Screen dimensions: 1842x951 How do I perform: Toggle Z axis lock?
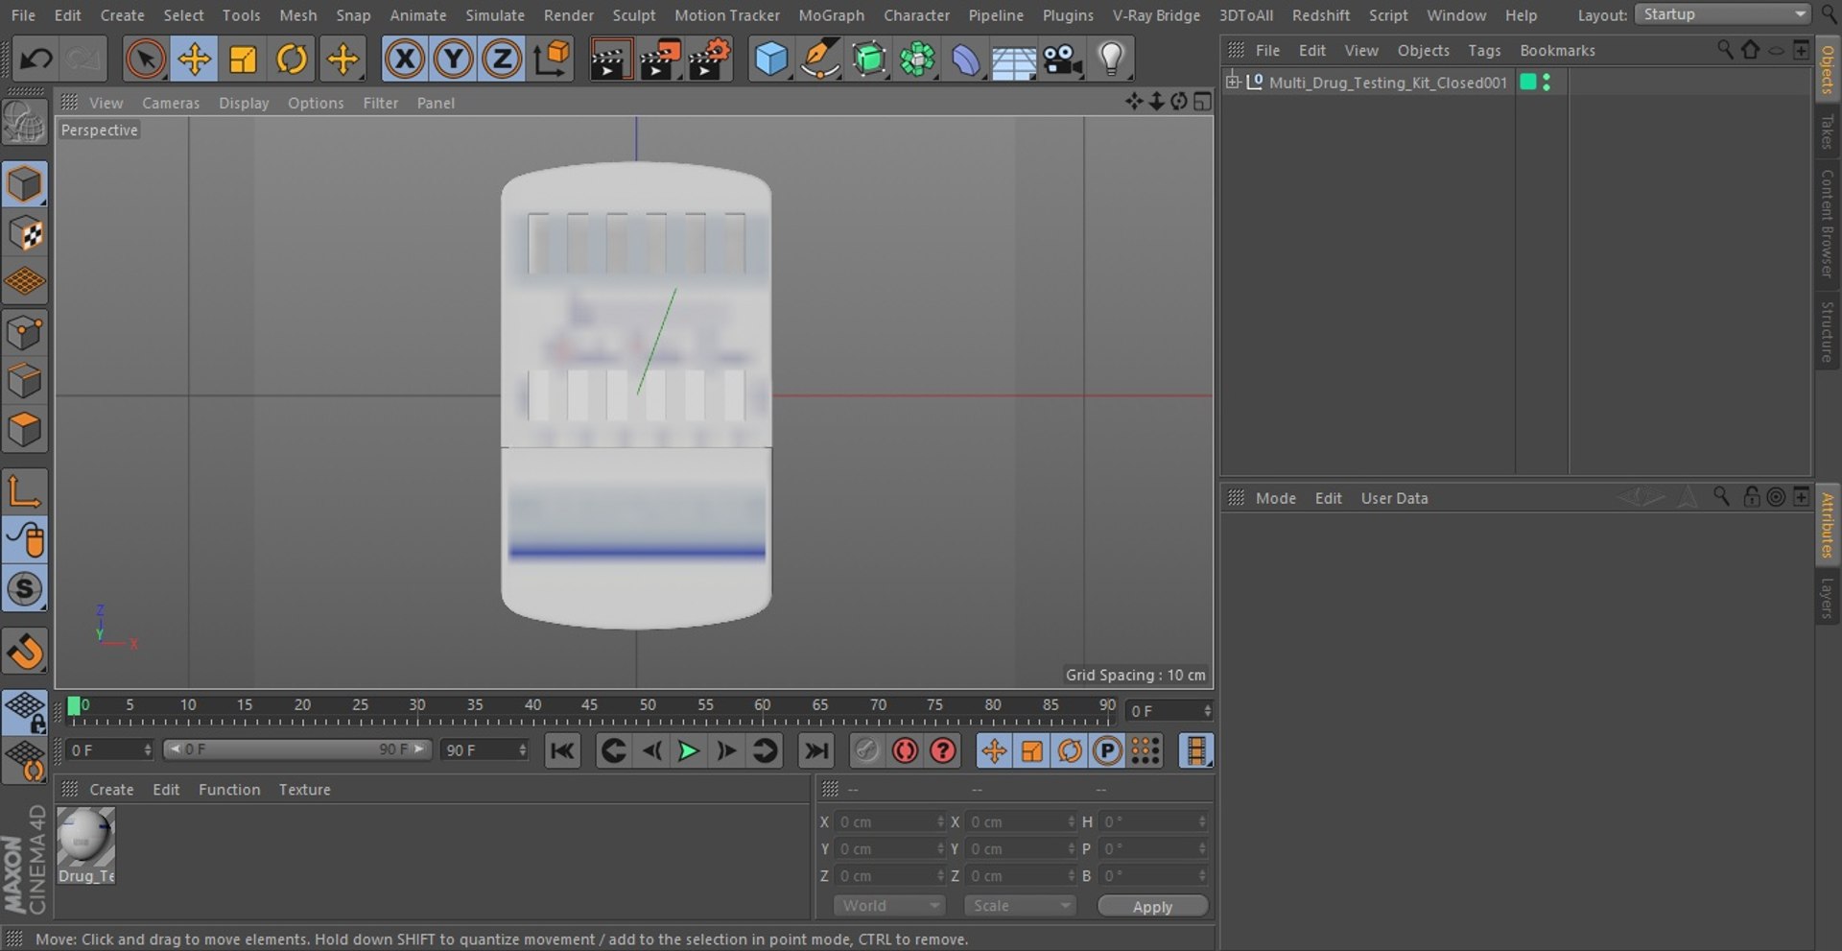[x=501, y=59]
